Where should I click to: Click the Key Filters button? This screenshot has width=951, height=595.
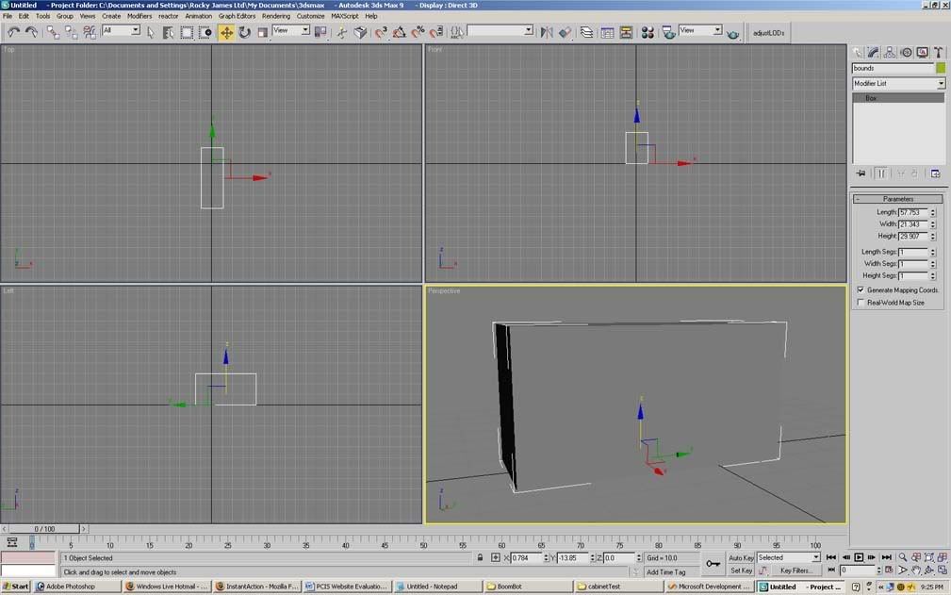[x=795, y=570]
